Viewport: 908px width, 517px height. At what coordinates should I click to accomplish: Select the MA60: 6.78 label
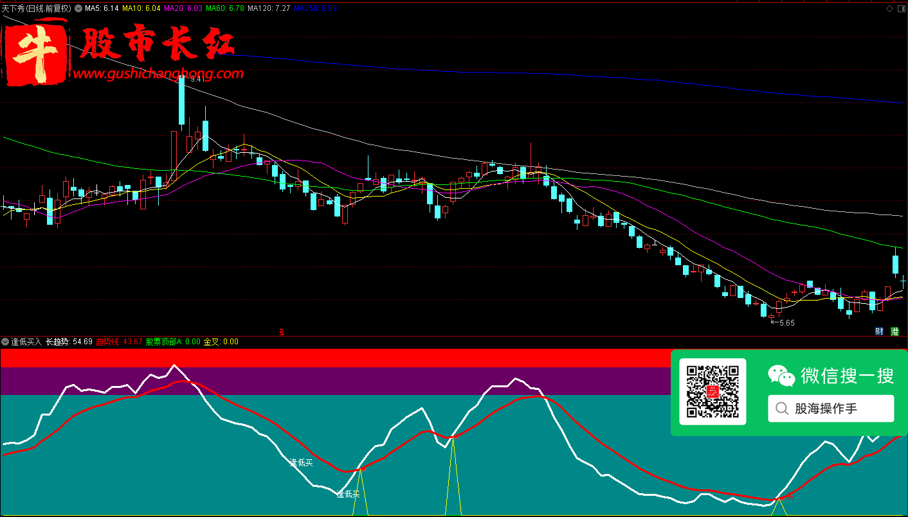(225, 8)
